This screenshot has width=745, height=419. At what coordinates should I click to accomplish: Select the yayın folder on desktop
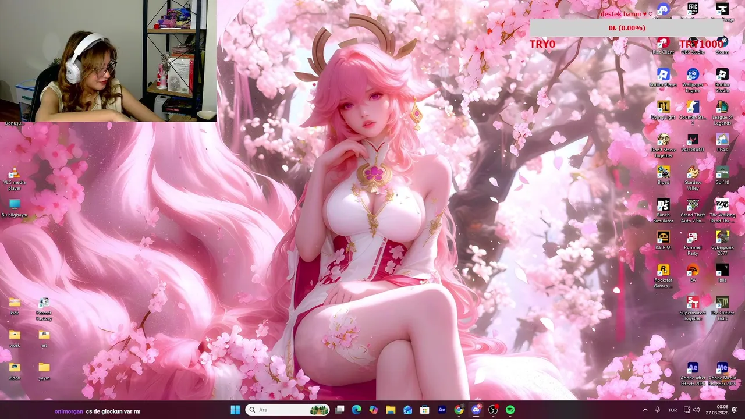[x=44, y=371]
